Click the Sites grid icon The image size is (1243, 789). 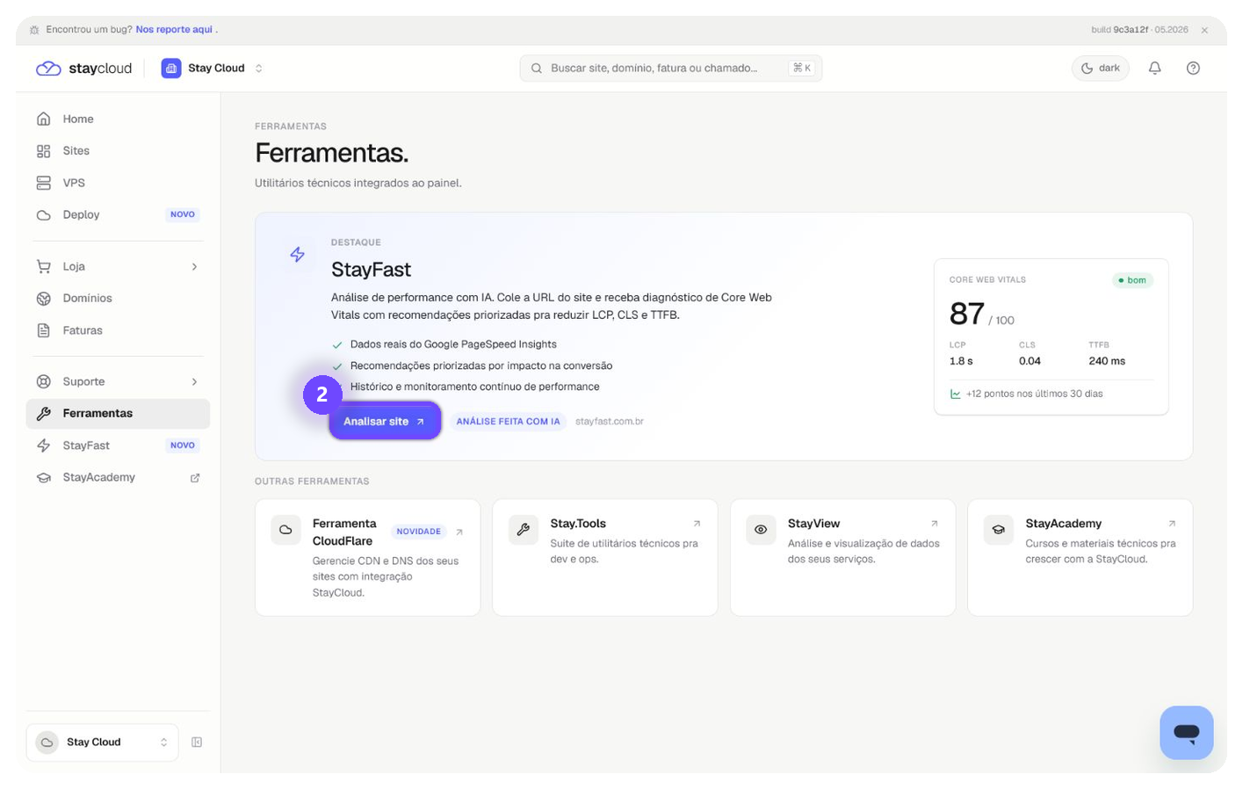[43, 151]
